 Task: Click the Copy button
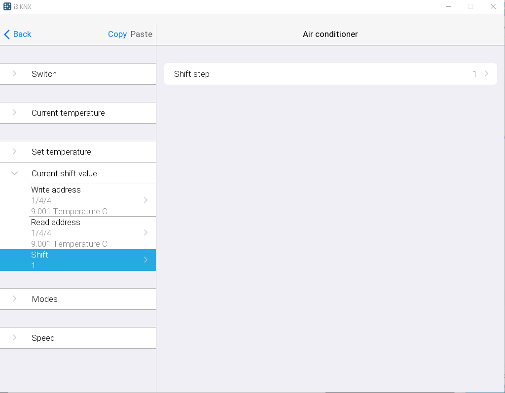(117, 34)
